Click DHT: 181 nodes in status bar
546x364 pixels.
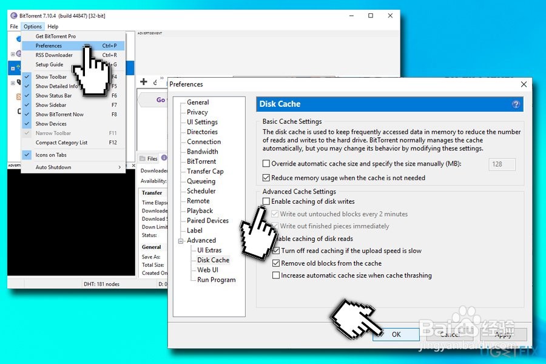pos(101,285)
